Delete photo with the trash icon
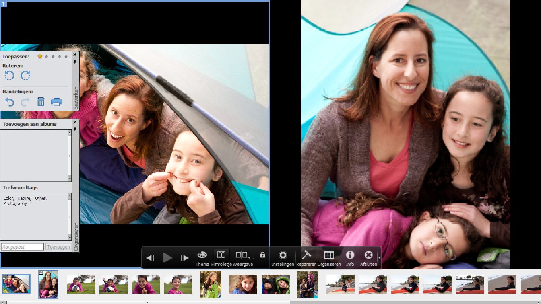This screenshot has height=304, width=541. [x=41, y=102]
